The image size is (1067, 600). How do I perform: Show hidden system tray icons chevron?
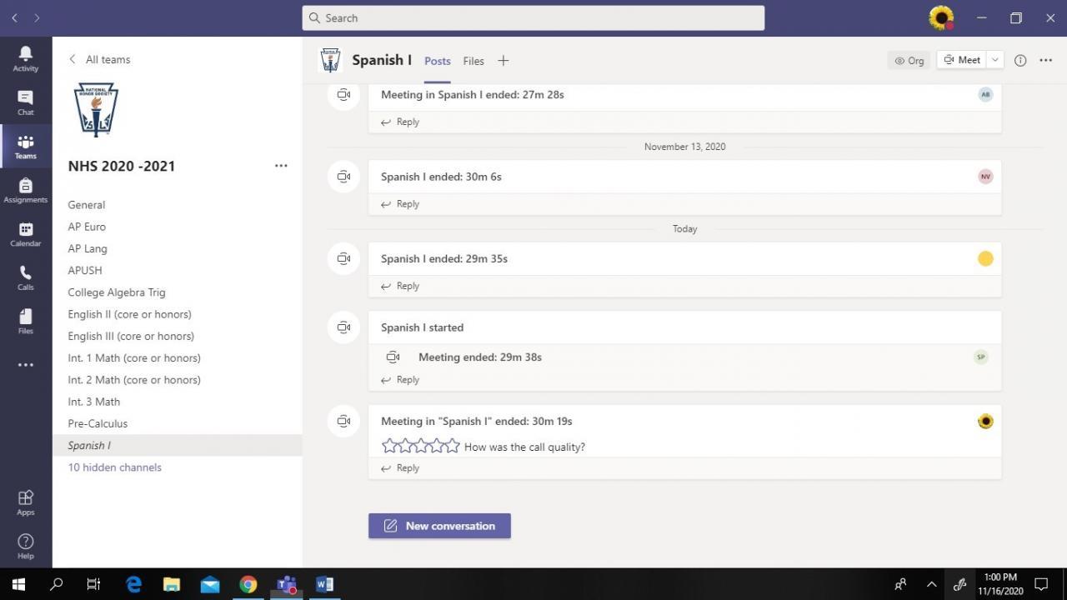coord(931,584)
